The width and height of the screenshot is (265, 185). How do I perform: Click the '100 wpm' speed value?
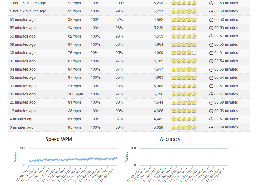point(76,94)
